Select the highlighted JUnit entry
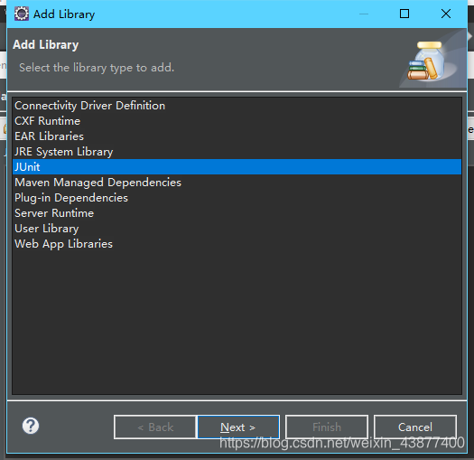This screenshot has width=474, height=460. pyautogui.click(x=237, y=167)
